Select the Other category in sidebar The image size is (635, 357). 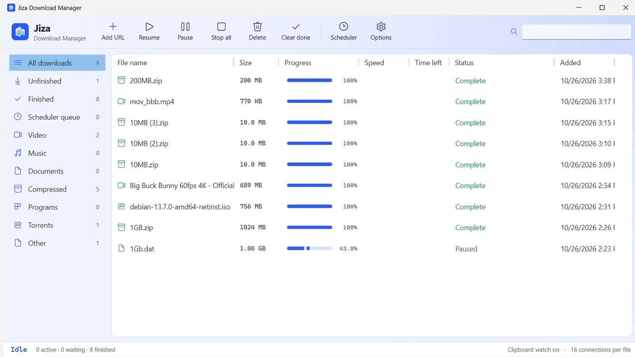[57, 243]
